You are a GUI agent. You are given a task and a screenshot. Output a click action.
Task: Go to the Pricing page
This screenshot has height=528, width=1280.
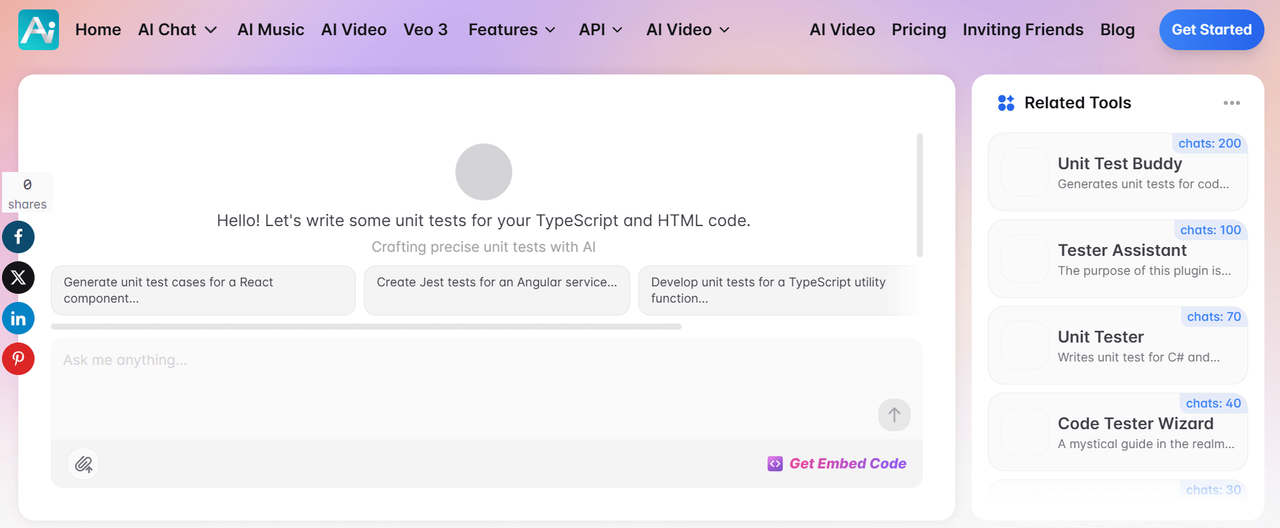pos(918,30)
